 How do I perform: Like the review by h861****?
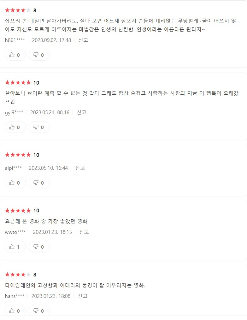pyautogui.click(x=15, y=55)
